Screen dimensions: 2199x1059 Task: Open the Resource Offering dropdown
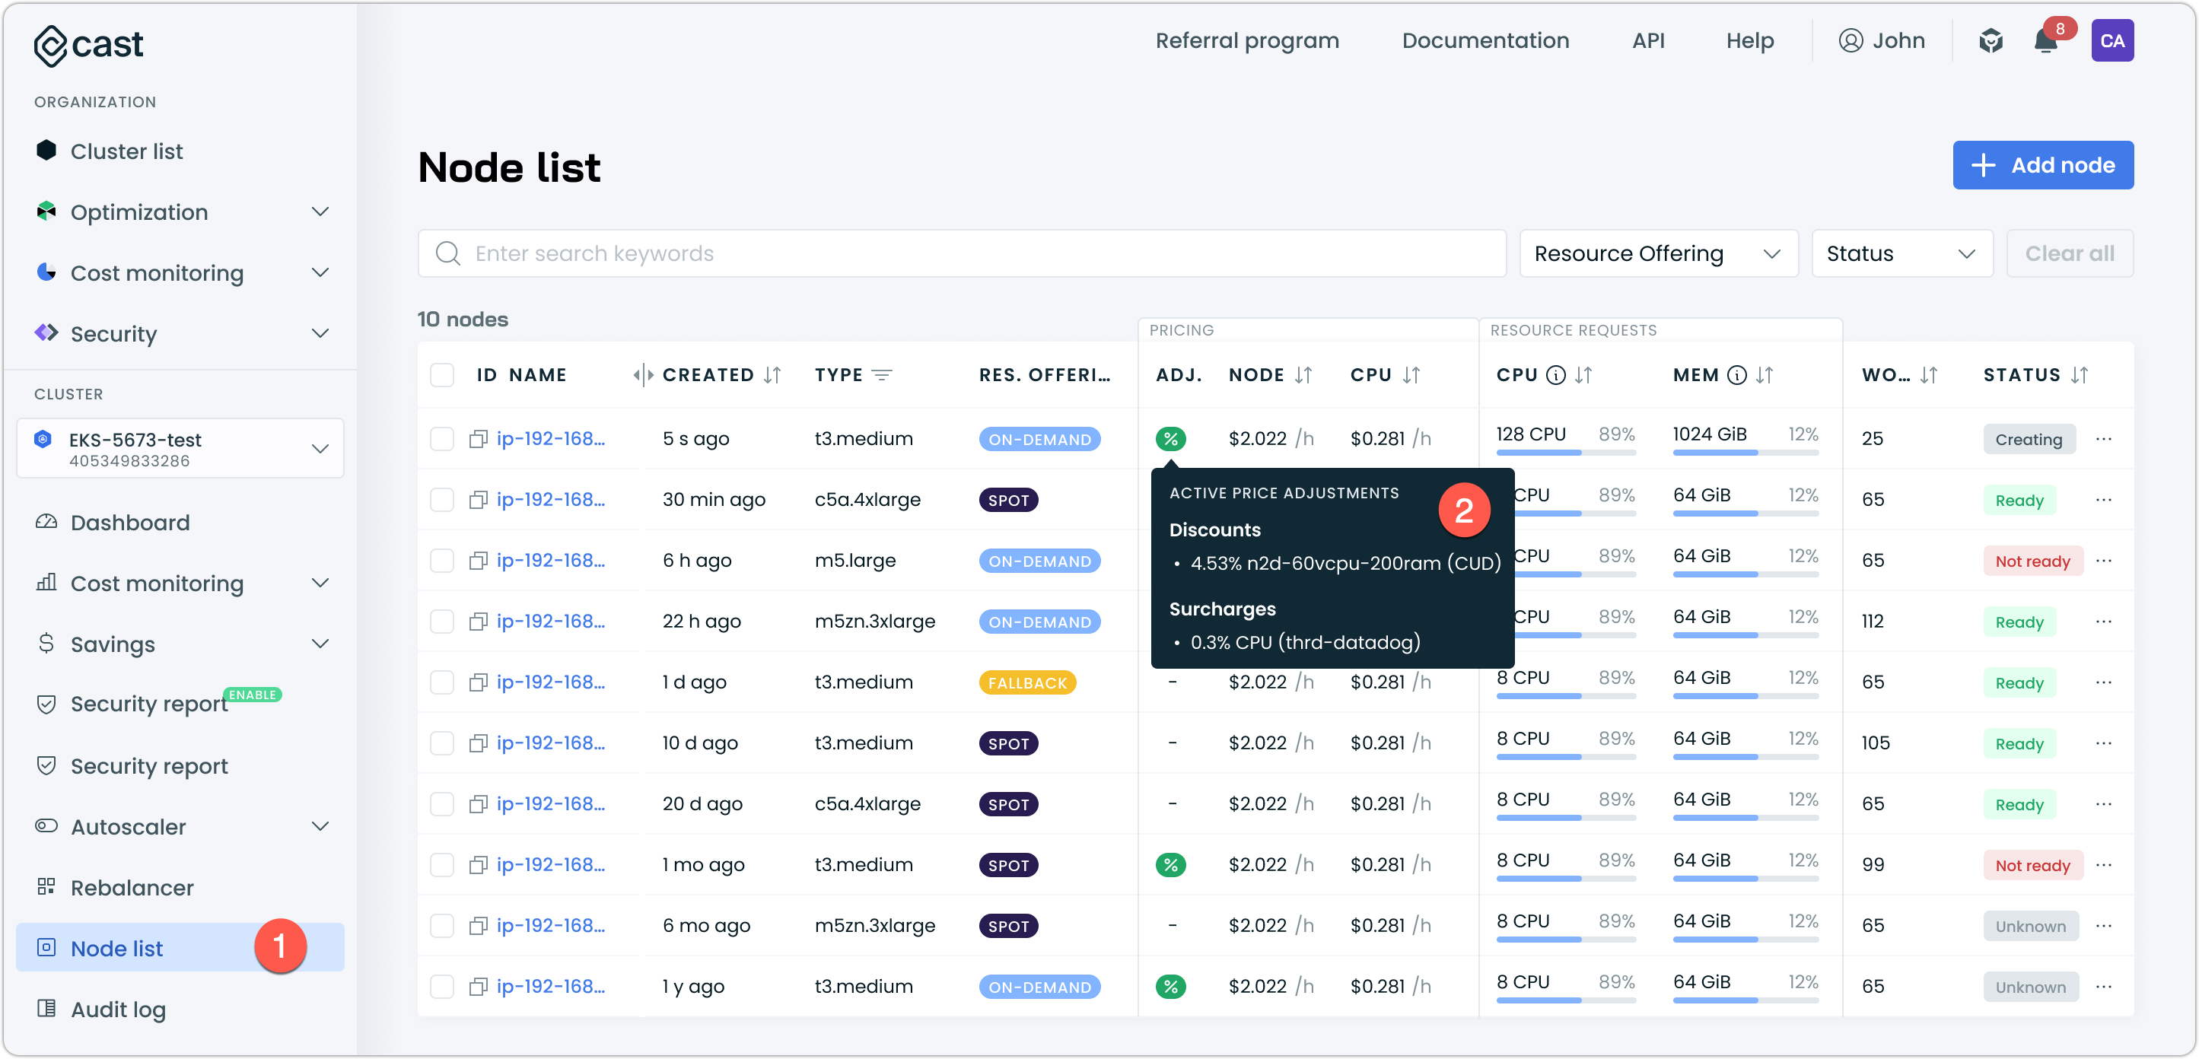point(1658,253)
